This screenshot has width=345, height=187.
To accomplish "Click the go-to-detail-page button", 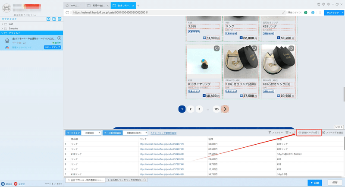I will coord(309,133).
